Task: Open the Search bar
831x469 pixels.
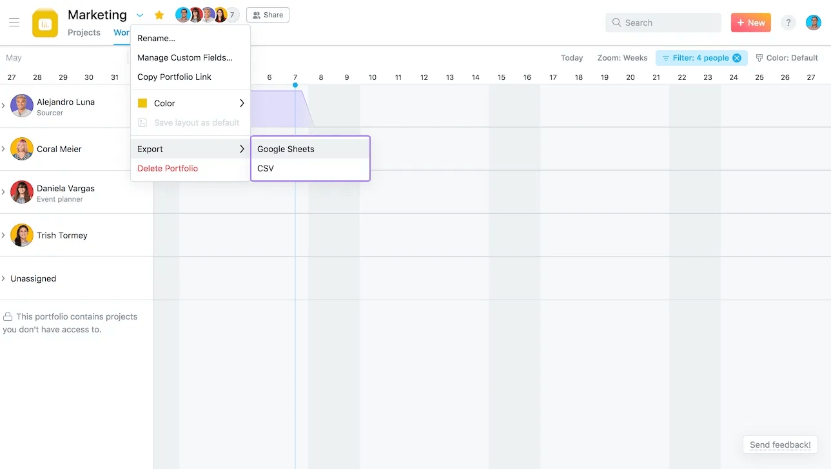Action: [663, 23]
